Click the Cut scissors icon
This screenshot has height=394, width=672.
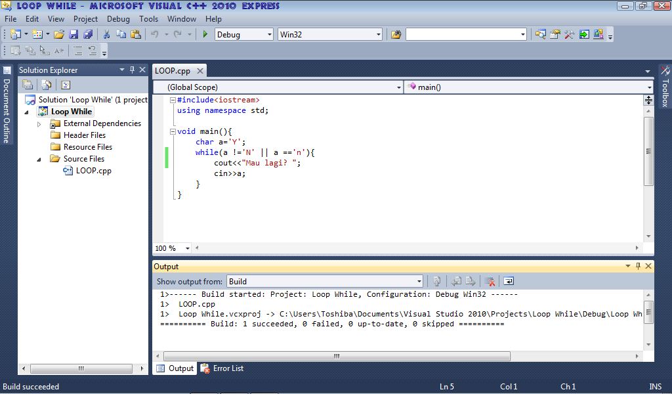pos(107,34)
